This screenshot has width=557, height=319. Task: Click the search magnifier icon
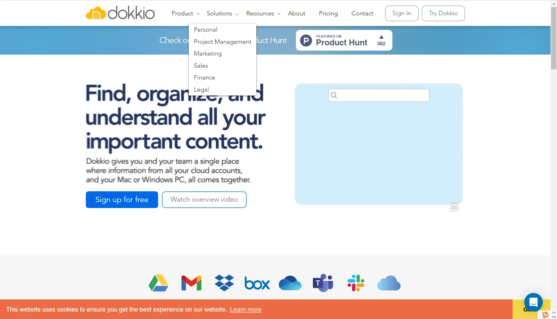point(334,95)
